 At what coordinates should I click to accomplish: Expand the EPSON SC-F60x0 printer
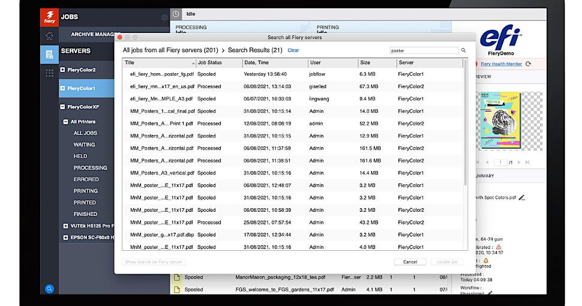(x=65, y=237)
